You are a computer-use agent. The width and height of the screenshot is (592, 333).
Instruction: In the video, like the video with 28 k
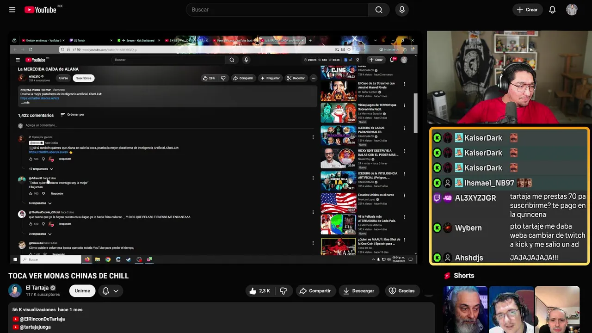209,78
